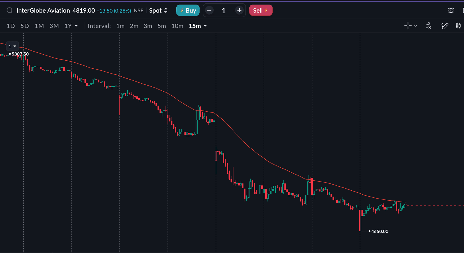Expand the crosshair cursor options chevron
Image resolution: width=464 pixels, height=253 pixels.
point(416,26)
